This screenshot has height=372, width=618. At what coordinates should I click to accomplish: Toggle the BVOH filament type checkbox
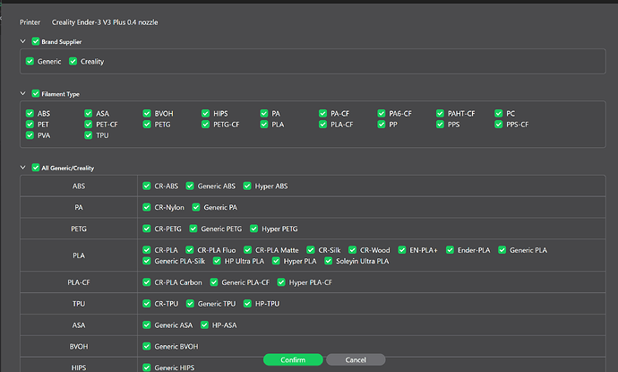[x=147, y=114]
